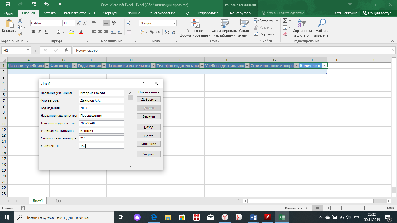The image size is (397, 223).
Task: Click the Добавить button in form dialog
Action: point(149,100)
